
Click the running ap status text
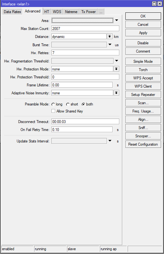pos(108,249)
